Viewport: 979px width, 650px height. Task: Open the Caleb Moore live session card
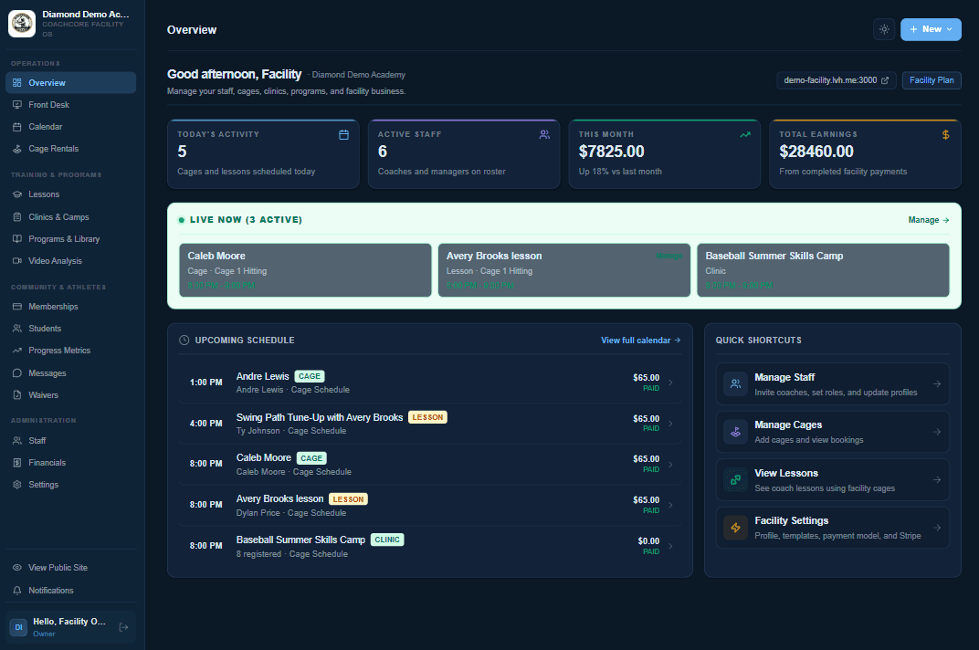[305, 270]
